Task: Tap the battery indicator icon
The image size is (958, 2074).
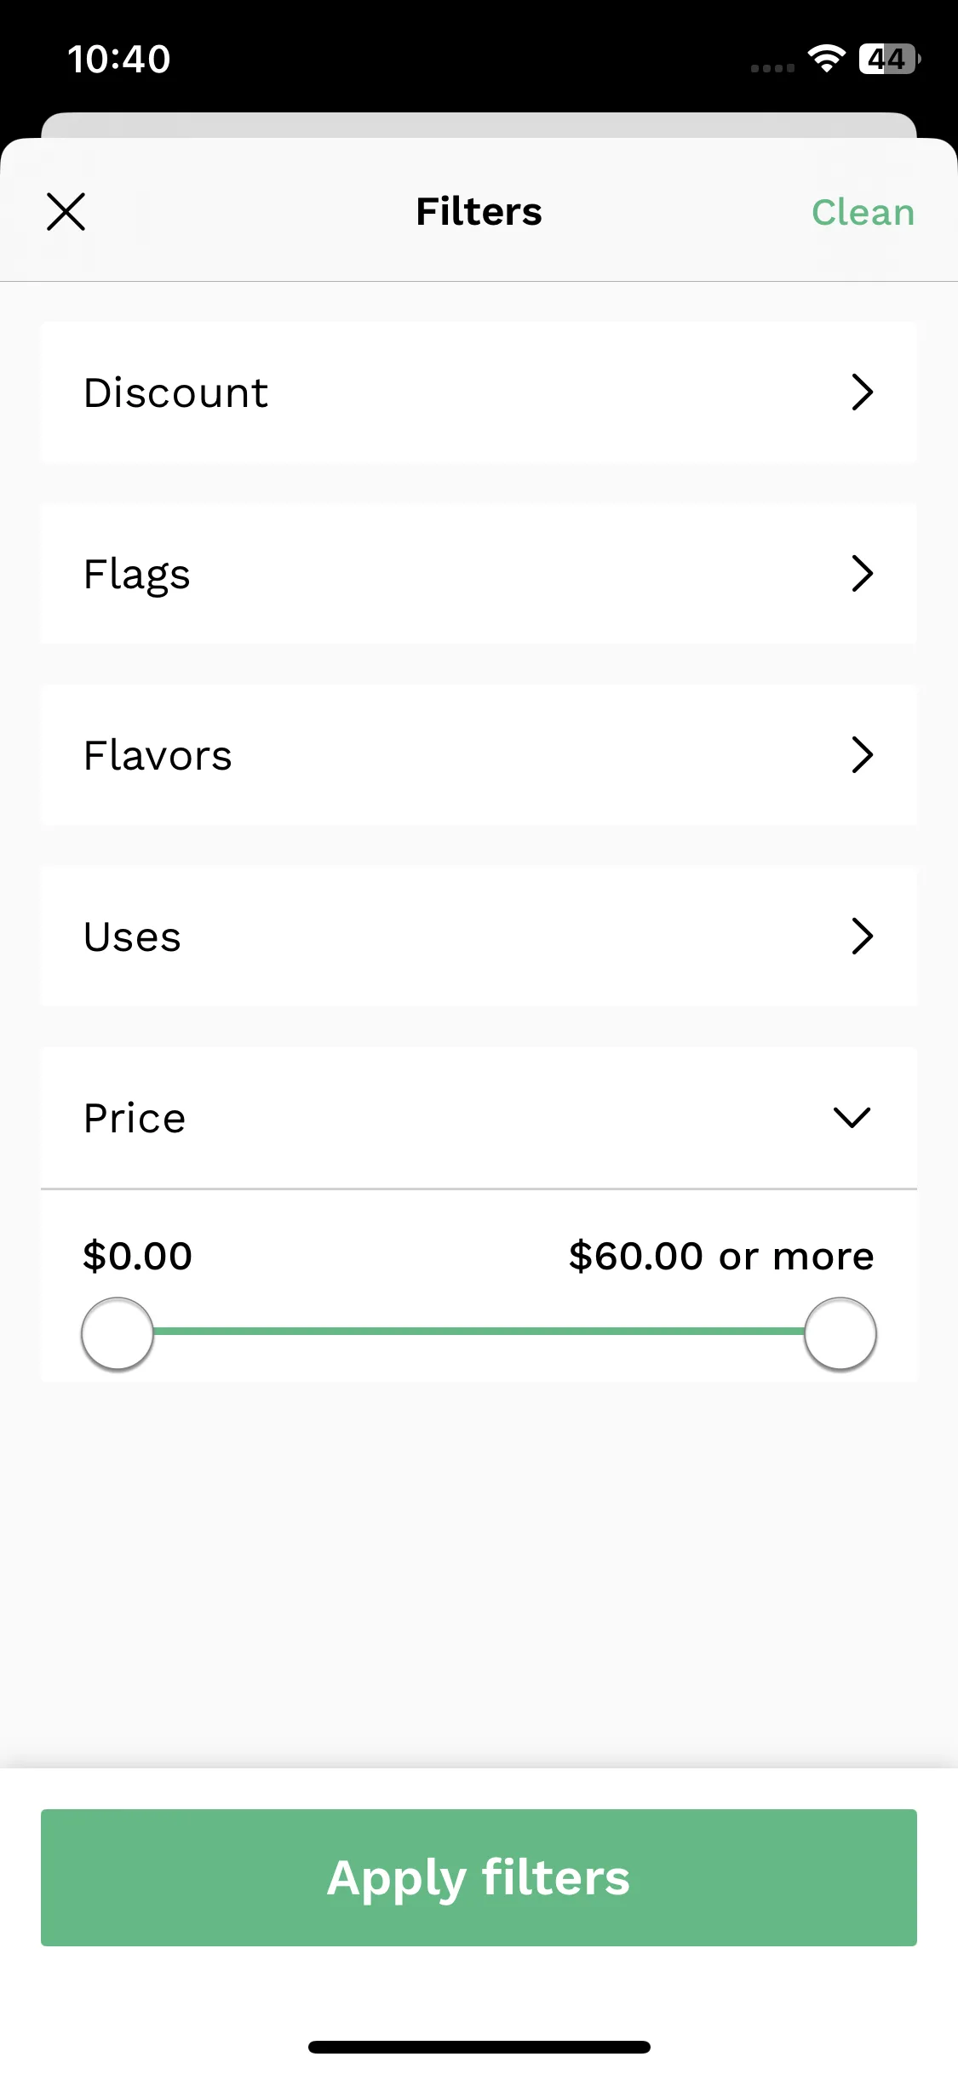Action: tap(890, 59)
